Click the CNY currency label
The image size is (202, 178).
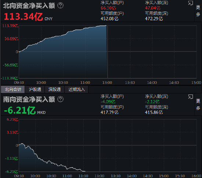click(x=48, y=19)
